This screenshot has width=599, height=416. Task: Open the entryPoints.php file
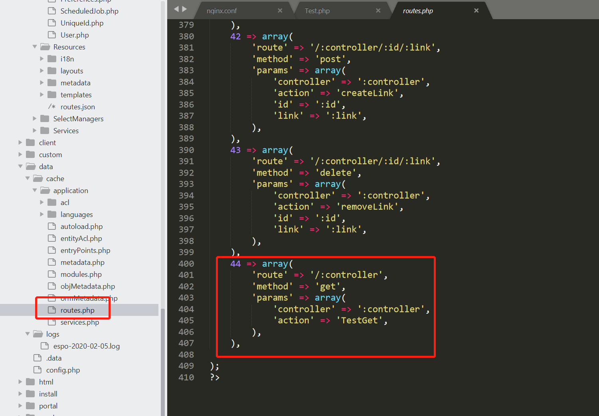click(85, 250)
